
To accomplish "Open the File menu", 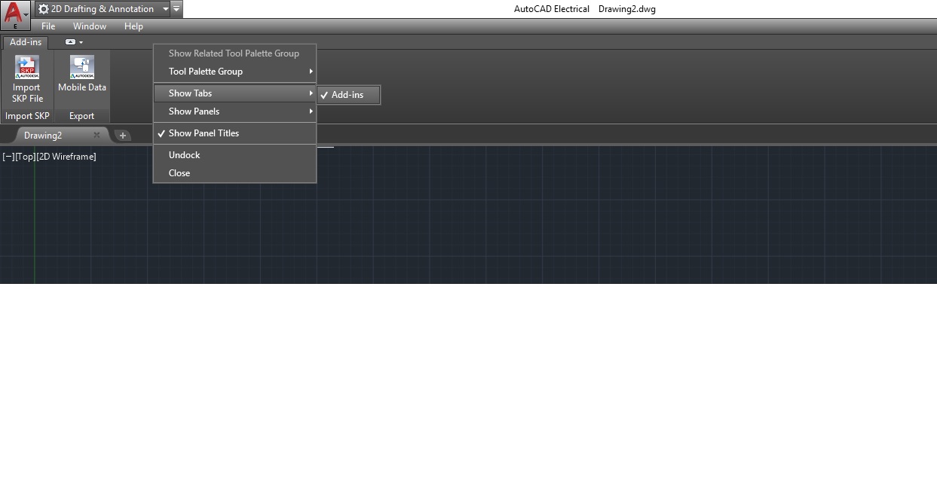I will point(48,26).
